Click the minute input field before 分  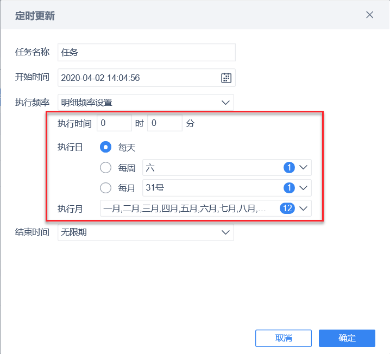[165, 123]
